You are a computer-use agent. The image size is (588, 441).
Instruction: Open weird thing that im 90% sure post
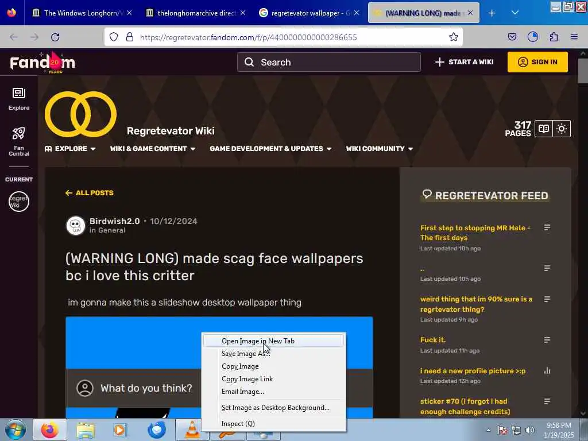click(476, 304)
